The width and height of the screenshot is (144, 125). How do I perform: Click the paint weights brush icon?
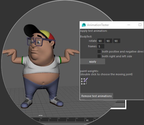(84, 81)
